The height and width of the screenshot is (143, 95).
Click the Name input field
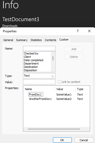[39, 49]
